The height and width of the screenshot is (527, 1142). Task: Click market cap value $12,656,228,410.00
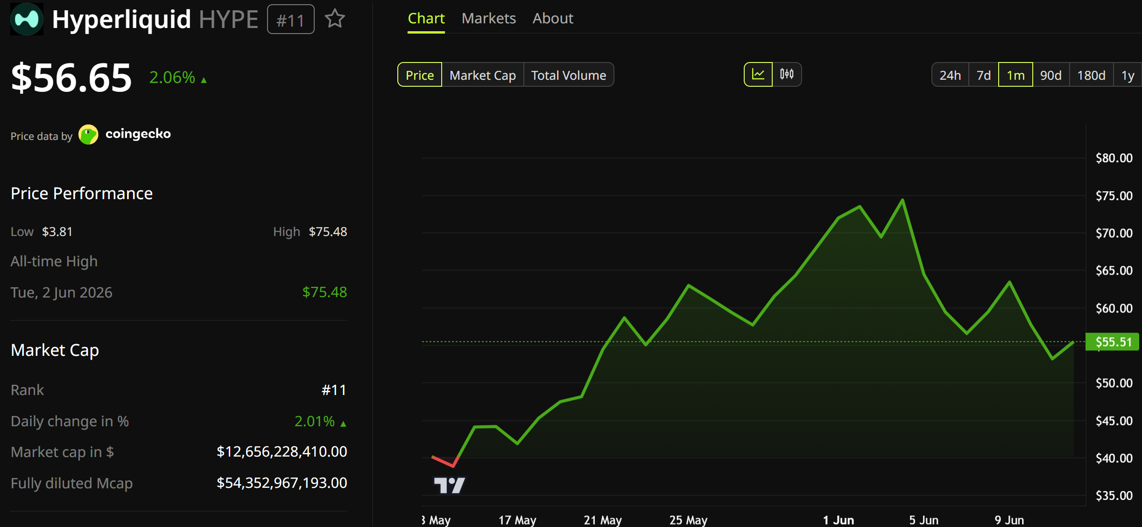point(282,451)
